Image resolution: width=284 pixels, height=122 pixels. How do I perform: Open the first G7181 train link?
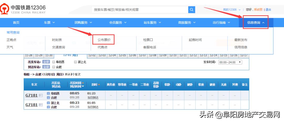click(x=31, y=95)
